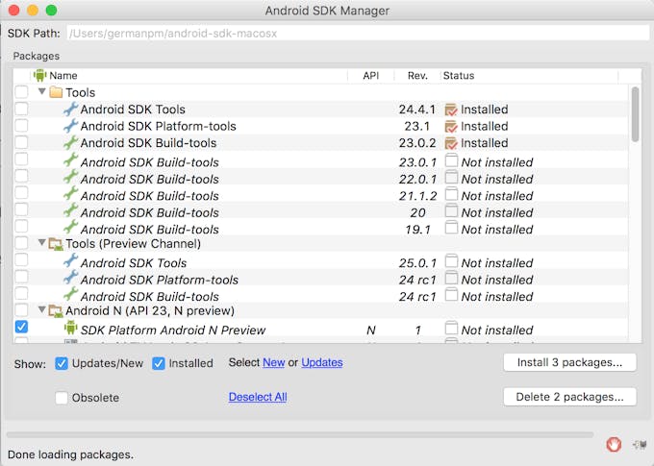Check the Build-tools 19.1 checkbox
Screen dimensions: 654x466
pos(21,227)
